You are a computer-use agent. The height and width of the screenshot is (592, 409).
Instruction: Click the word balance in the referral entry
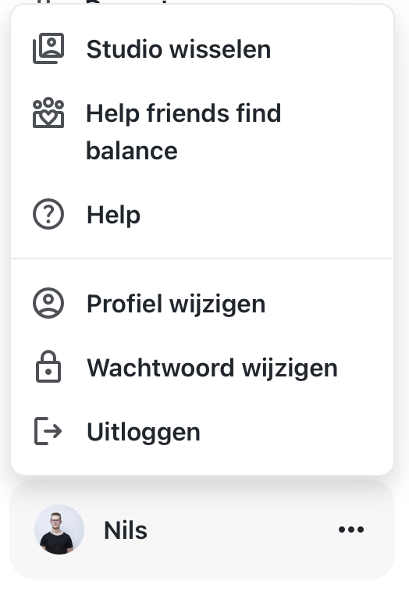tap(132, 151)
